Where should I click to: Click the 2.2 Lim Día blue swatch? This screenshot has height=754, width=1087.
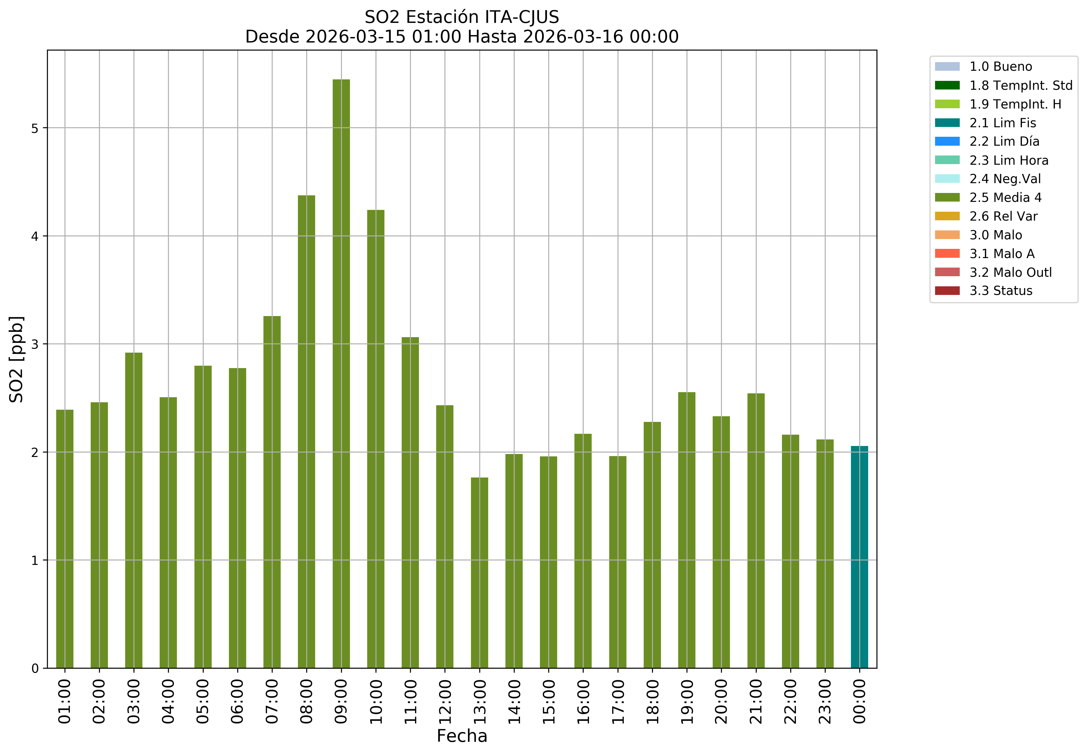(x=947, y=141)
